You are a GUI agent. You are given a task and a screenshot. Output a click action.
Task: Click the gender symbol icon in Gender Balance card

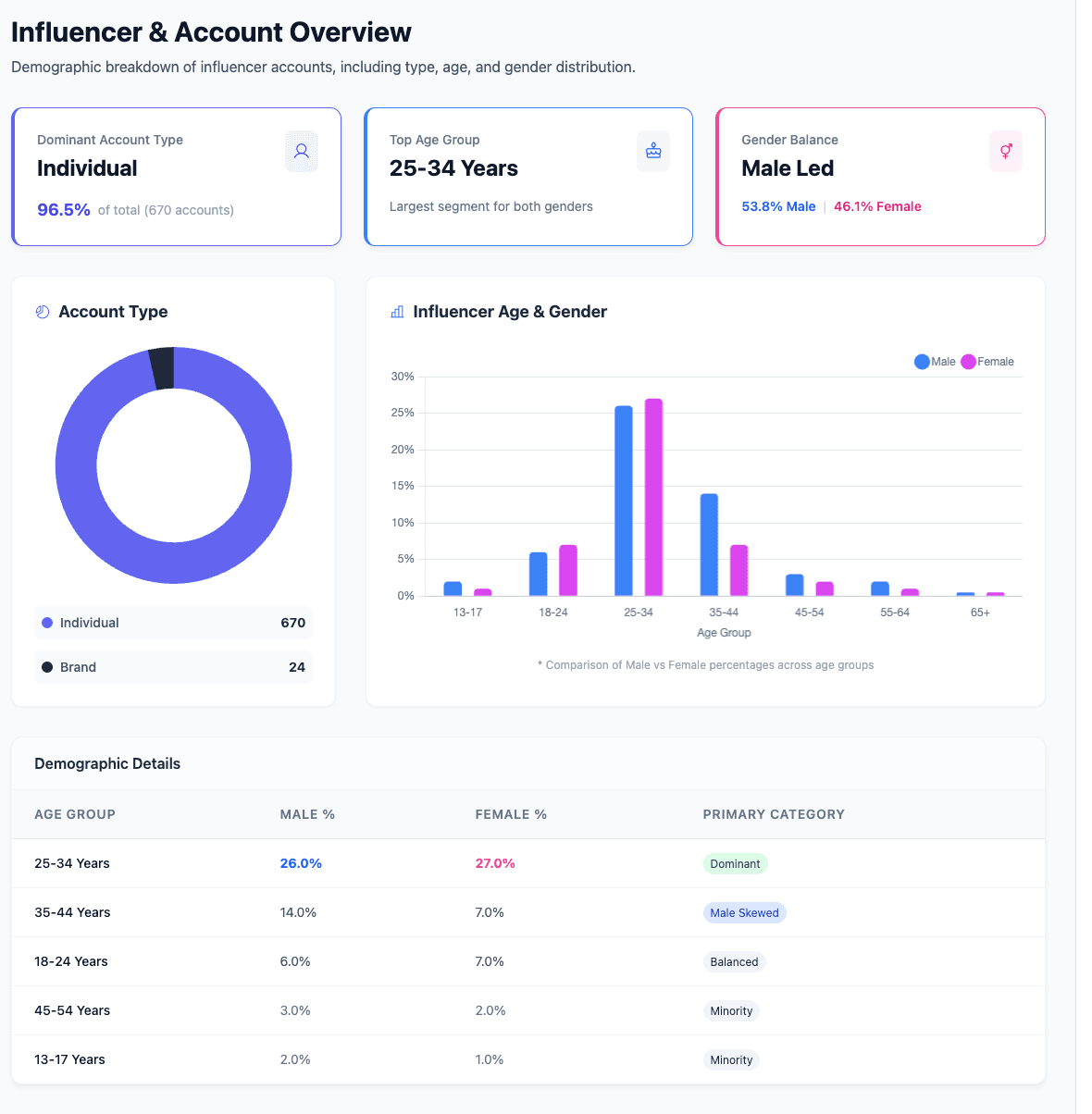pyautogui.click(x=1006, y=151)
